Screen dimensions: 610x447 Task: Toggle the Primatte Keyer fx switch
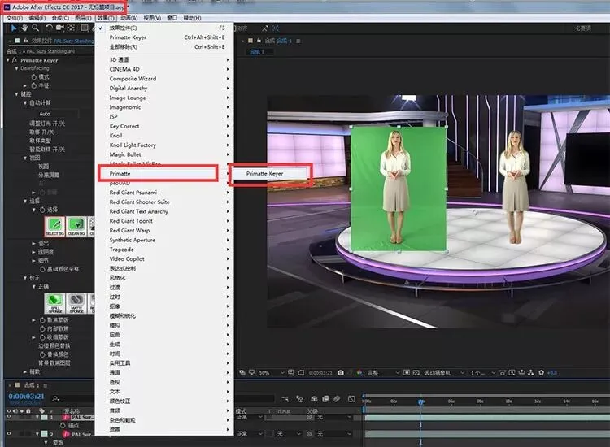pos(14,60)
